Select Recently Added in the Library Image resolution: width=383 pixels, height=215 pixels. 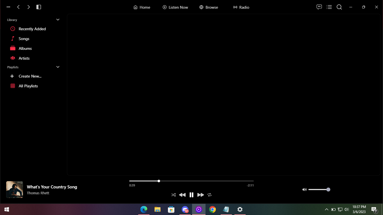click(x=32, y=29)
